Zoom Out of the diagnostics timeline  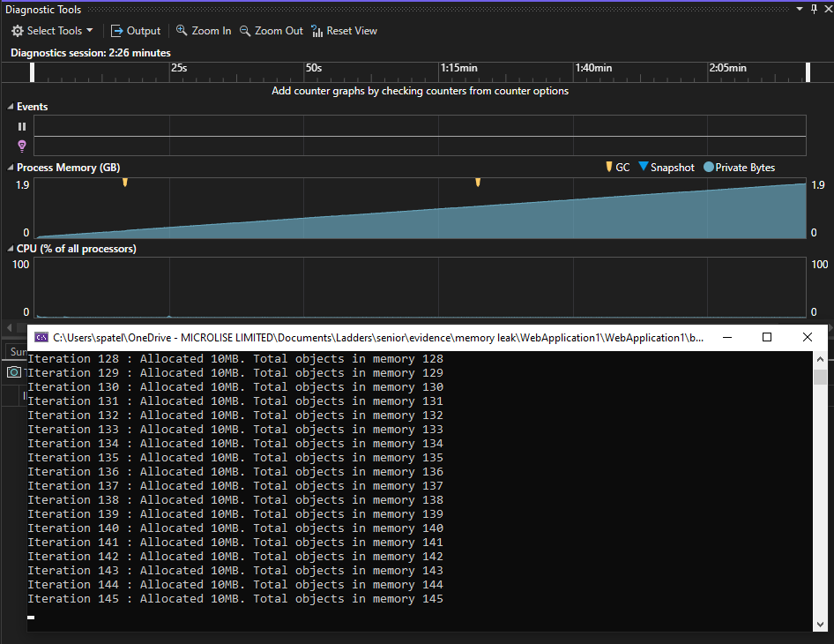point(272,31)
